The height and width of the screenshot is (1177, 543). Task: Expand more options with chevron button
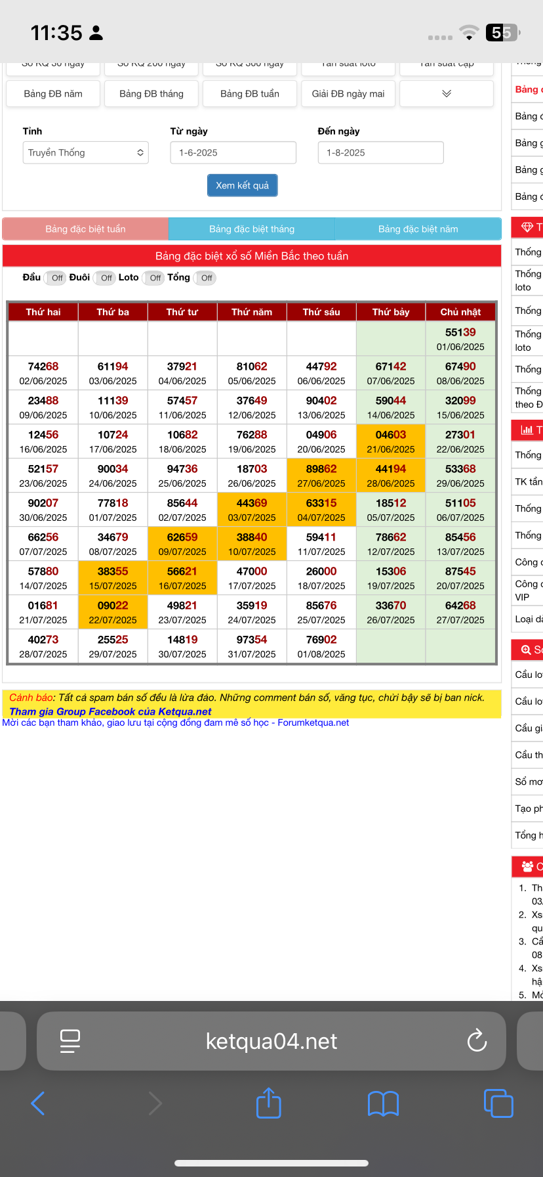click(446, 93)
